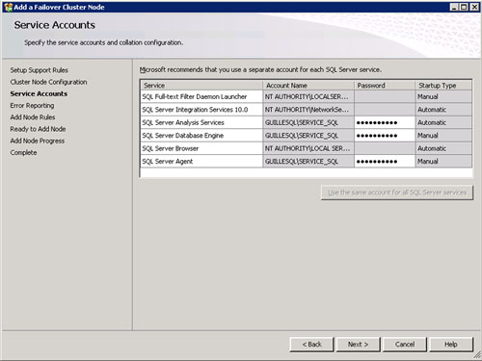The height and width of the screenshot is (361, 482).
Task: Open Cluster Node Configuration step
Action: coord(48,82)
